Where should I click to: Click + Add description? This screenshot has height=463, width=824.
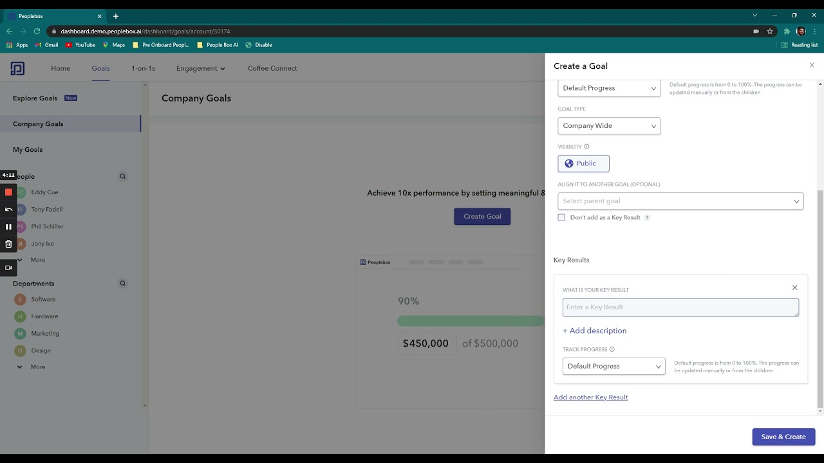click(x=594, y=331)
